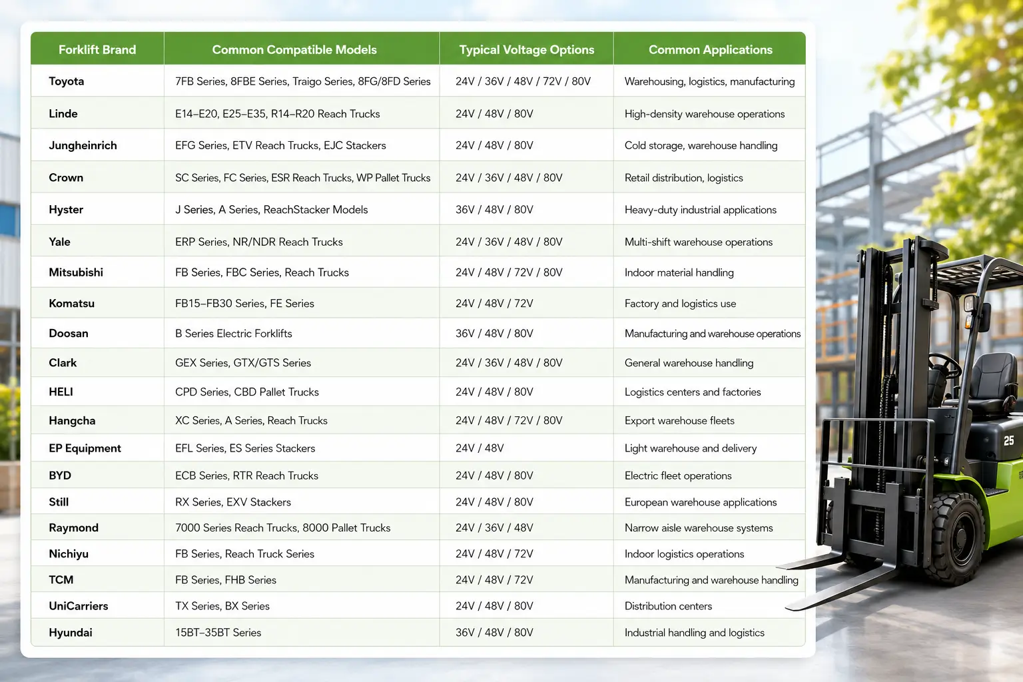Click the FB Series, FHB Series cell
1023x682 pixels.
(302, 579)
